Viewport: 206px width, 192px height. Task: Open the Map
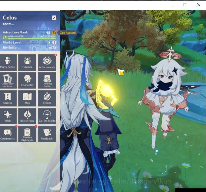tap(27, 98)
